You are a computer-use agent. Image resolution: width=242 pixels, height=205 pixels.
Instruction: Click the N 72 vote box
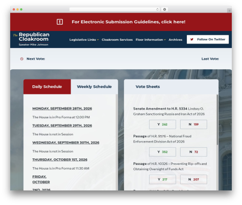click(194, 152)
